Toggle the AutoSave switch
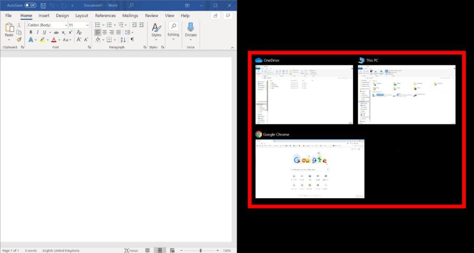Screen dimensions: 474x253 click(30, 6)
